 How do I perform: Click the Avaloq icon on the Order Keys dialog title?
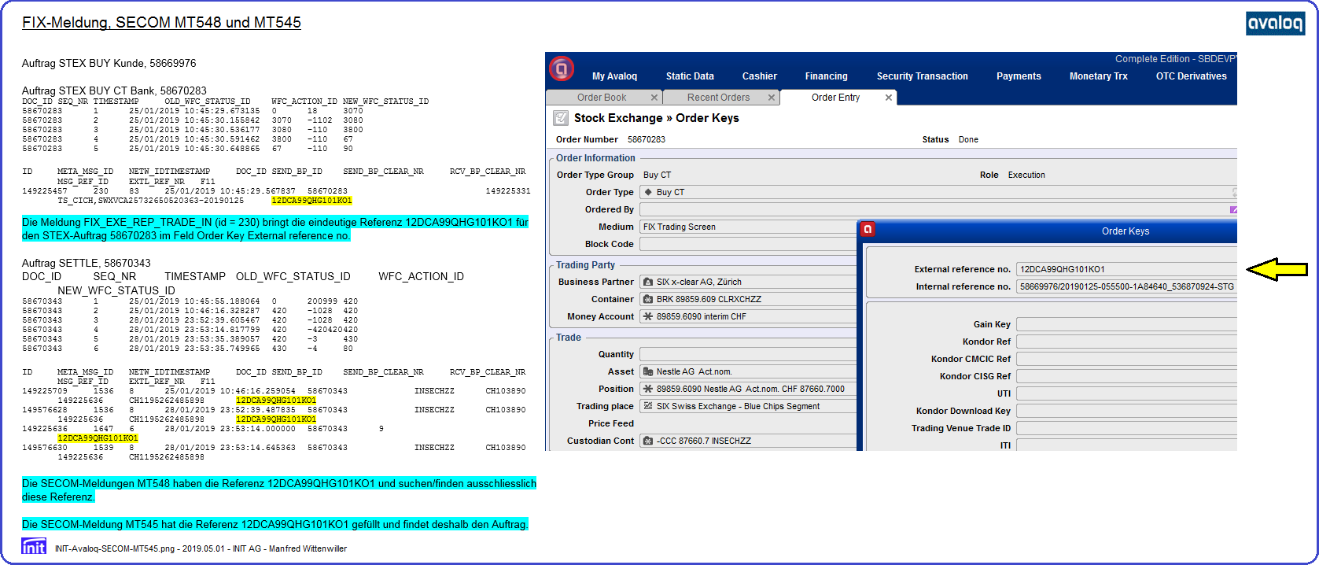click(868, 230)
